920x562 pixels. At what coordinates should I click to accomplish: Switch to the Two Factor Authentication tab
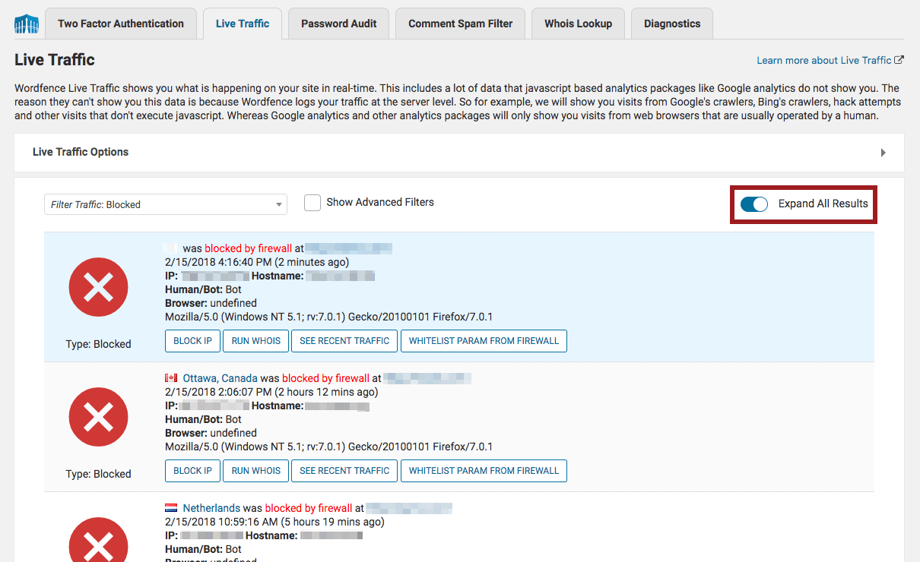[121, 24]
